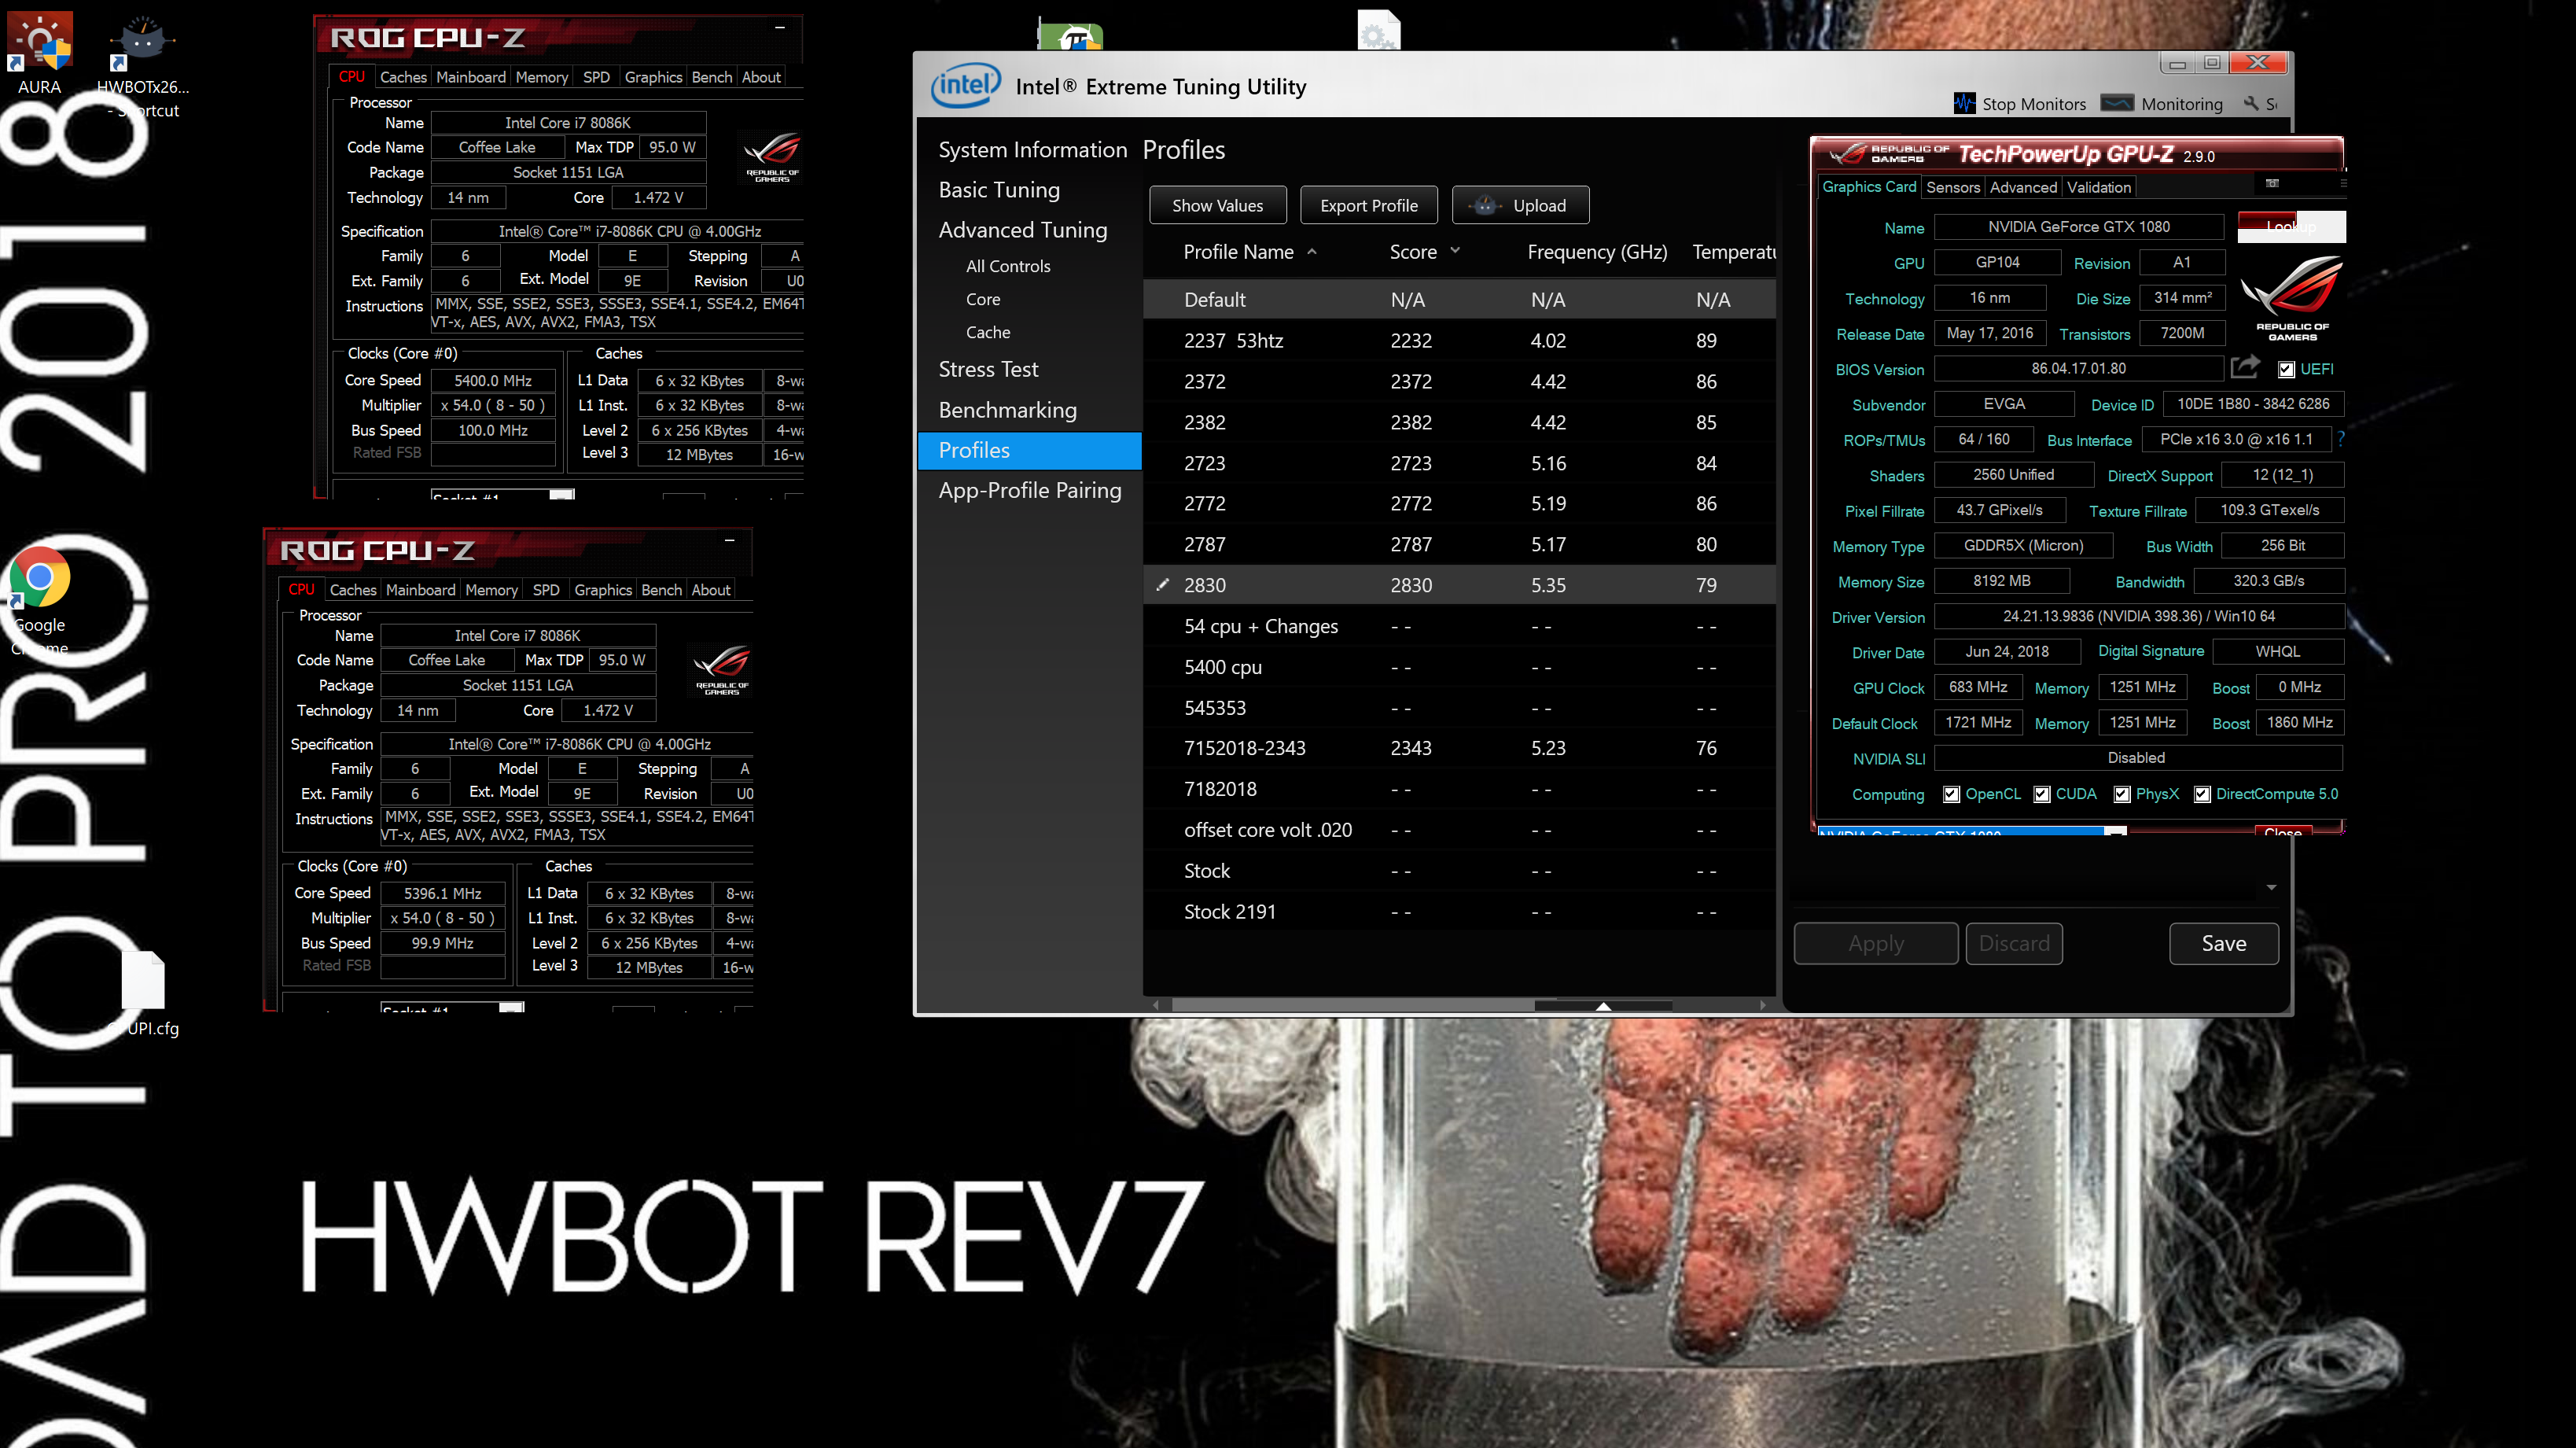Click the Save button in XTU
This screenshot has width=2576, height=1448.
[x=2224, y=943]
